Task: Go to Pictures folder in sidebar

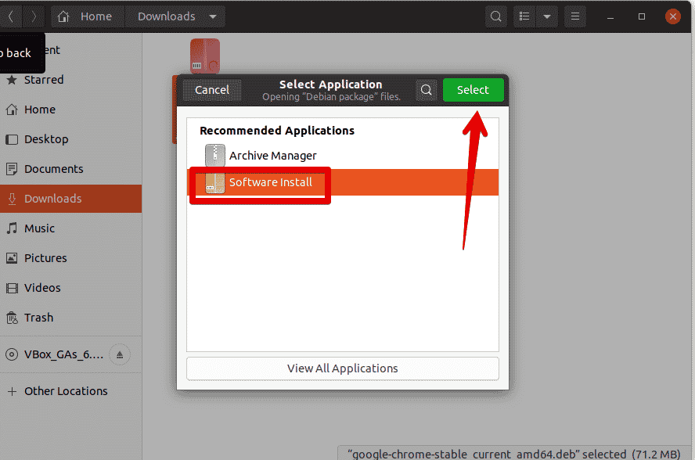Action: 45,258
